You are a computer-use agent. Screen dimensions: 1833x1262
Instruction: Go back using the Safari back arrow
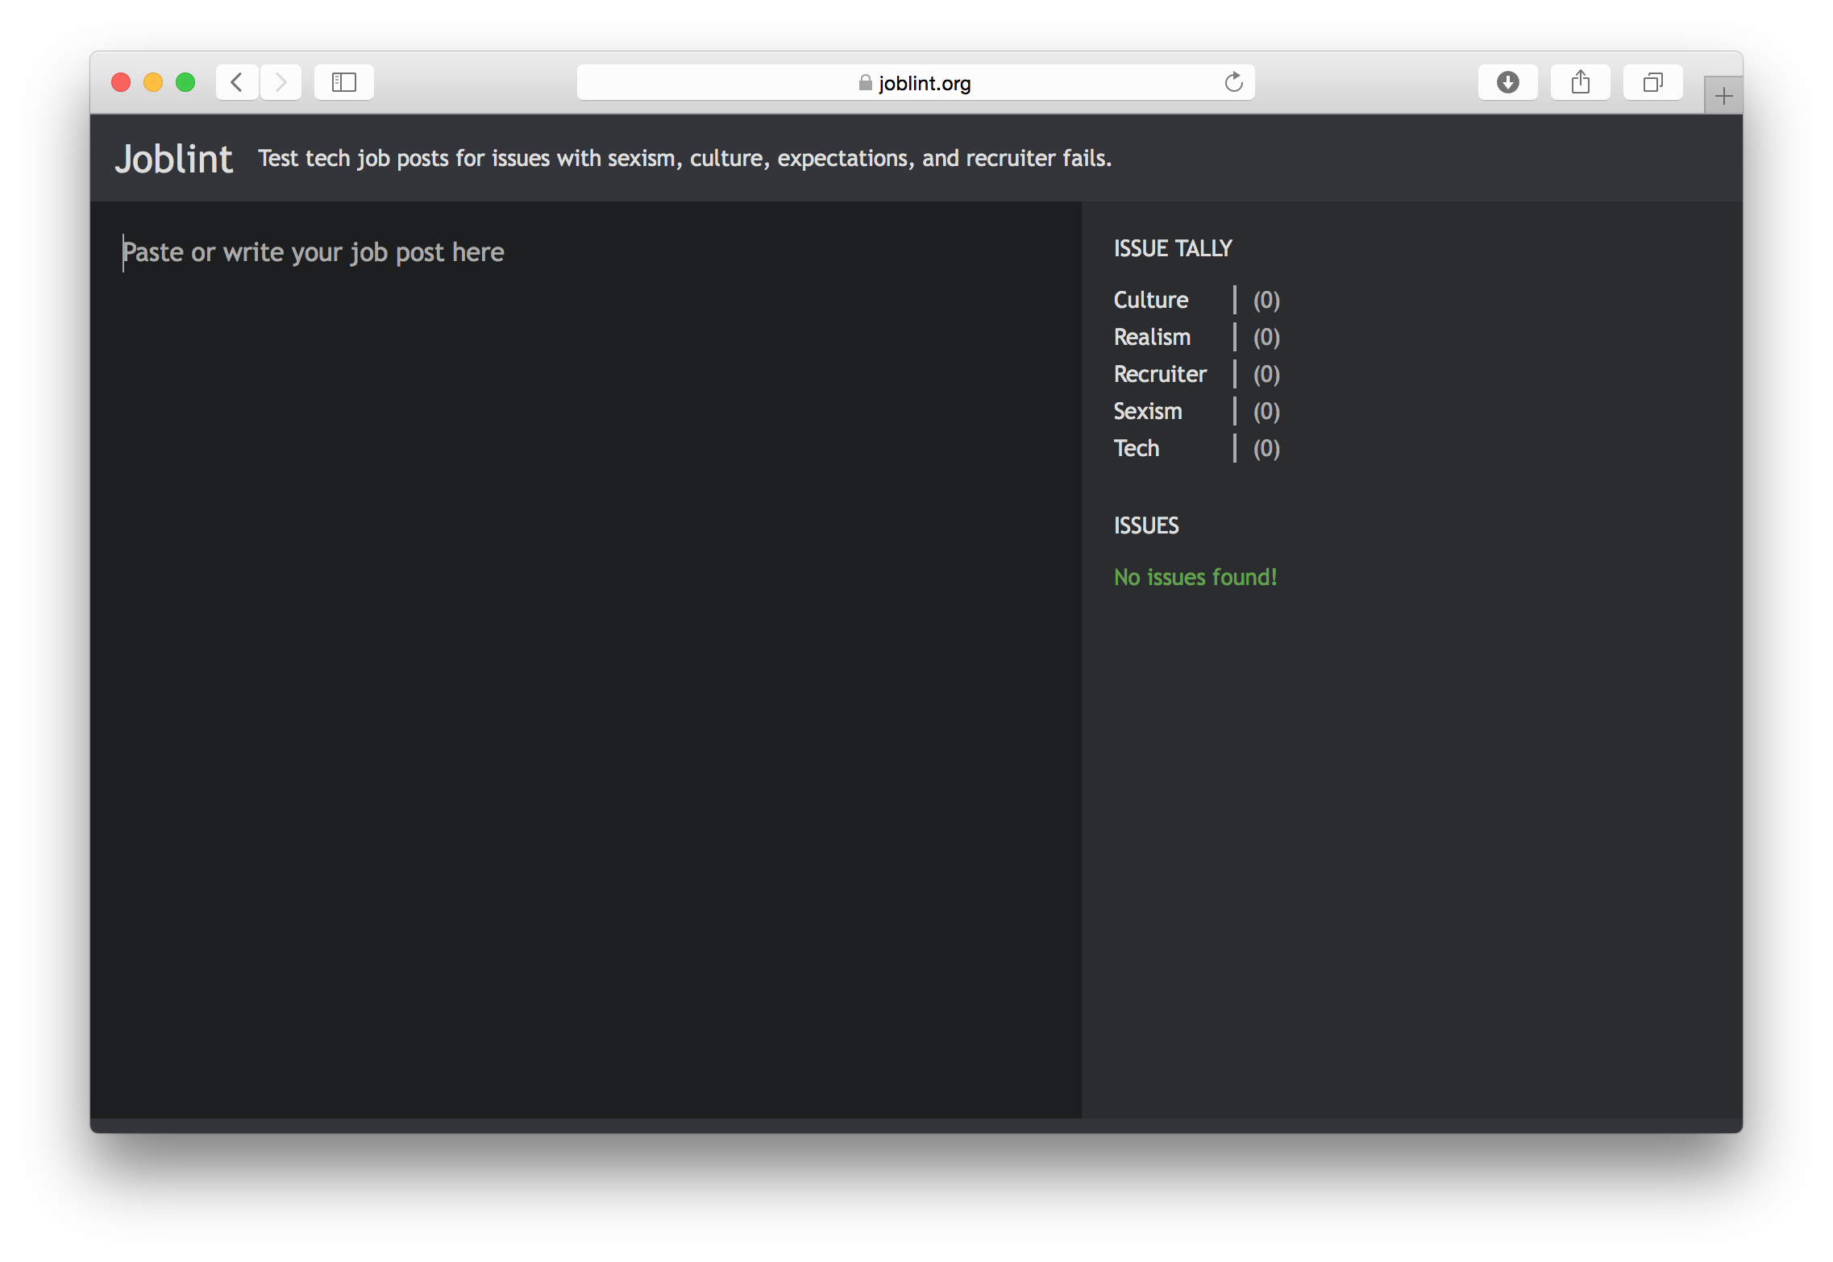click(237, 82)
